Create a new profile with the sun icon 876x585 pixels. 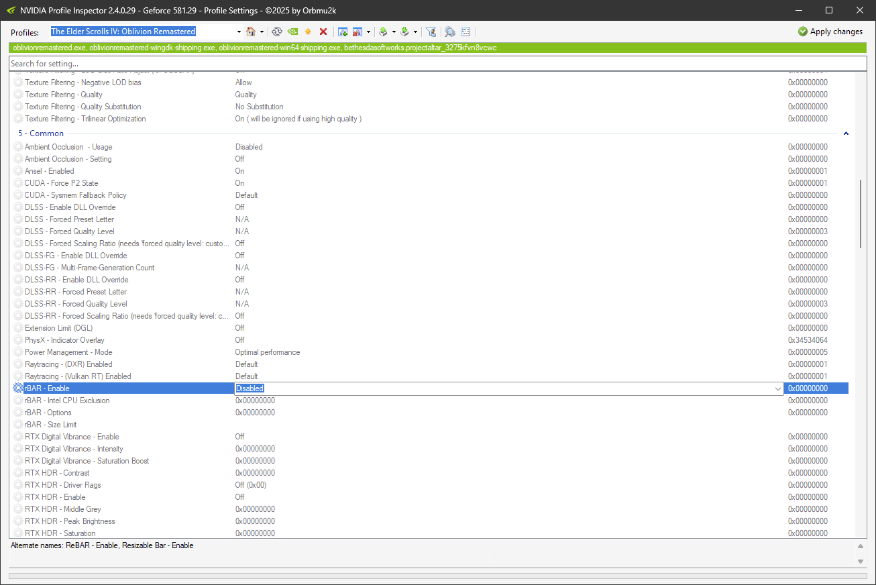coord(308,32)
